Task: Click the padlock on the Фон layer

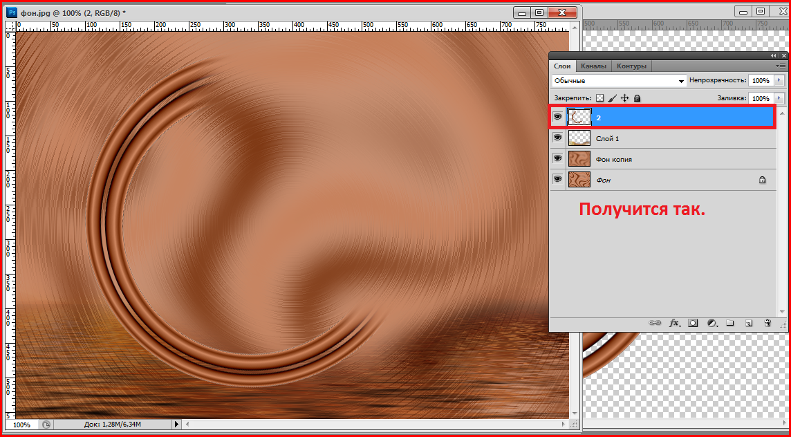Action: [x=762, y=179]
